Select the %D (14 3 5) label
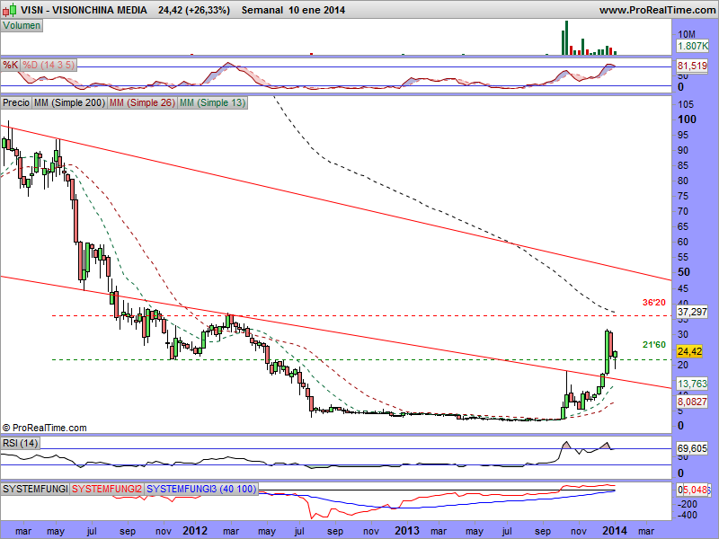The image size is (719, 539). [49, 65]
